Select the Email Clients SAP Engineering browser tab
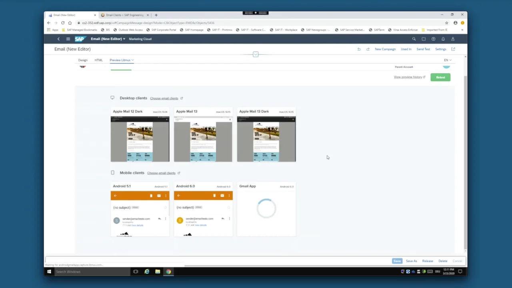The width and height of the screenshot is (512, 288). 125,15
